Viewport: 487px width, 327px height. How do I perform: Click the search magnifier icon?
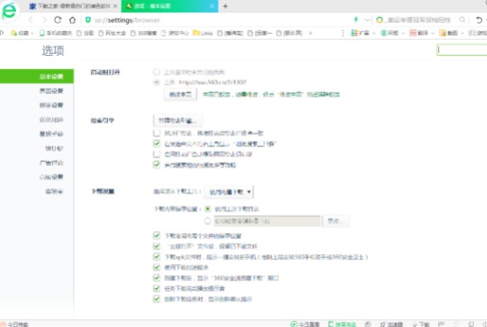[462, 19]
